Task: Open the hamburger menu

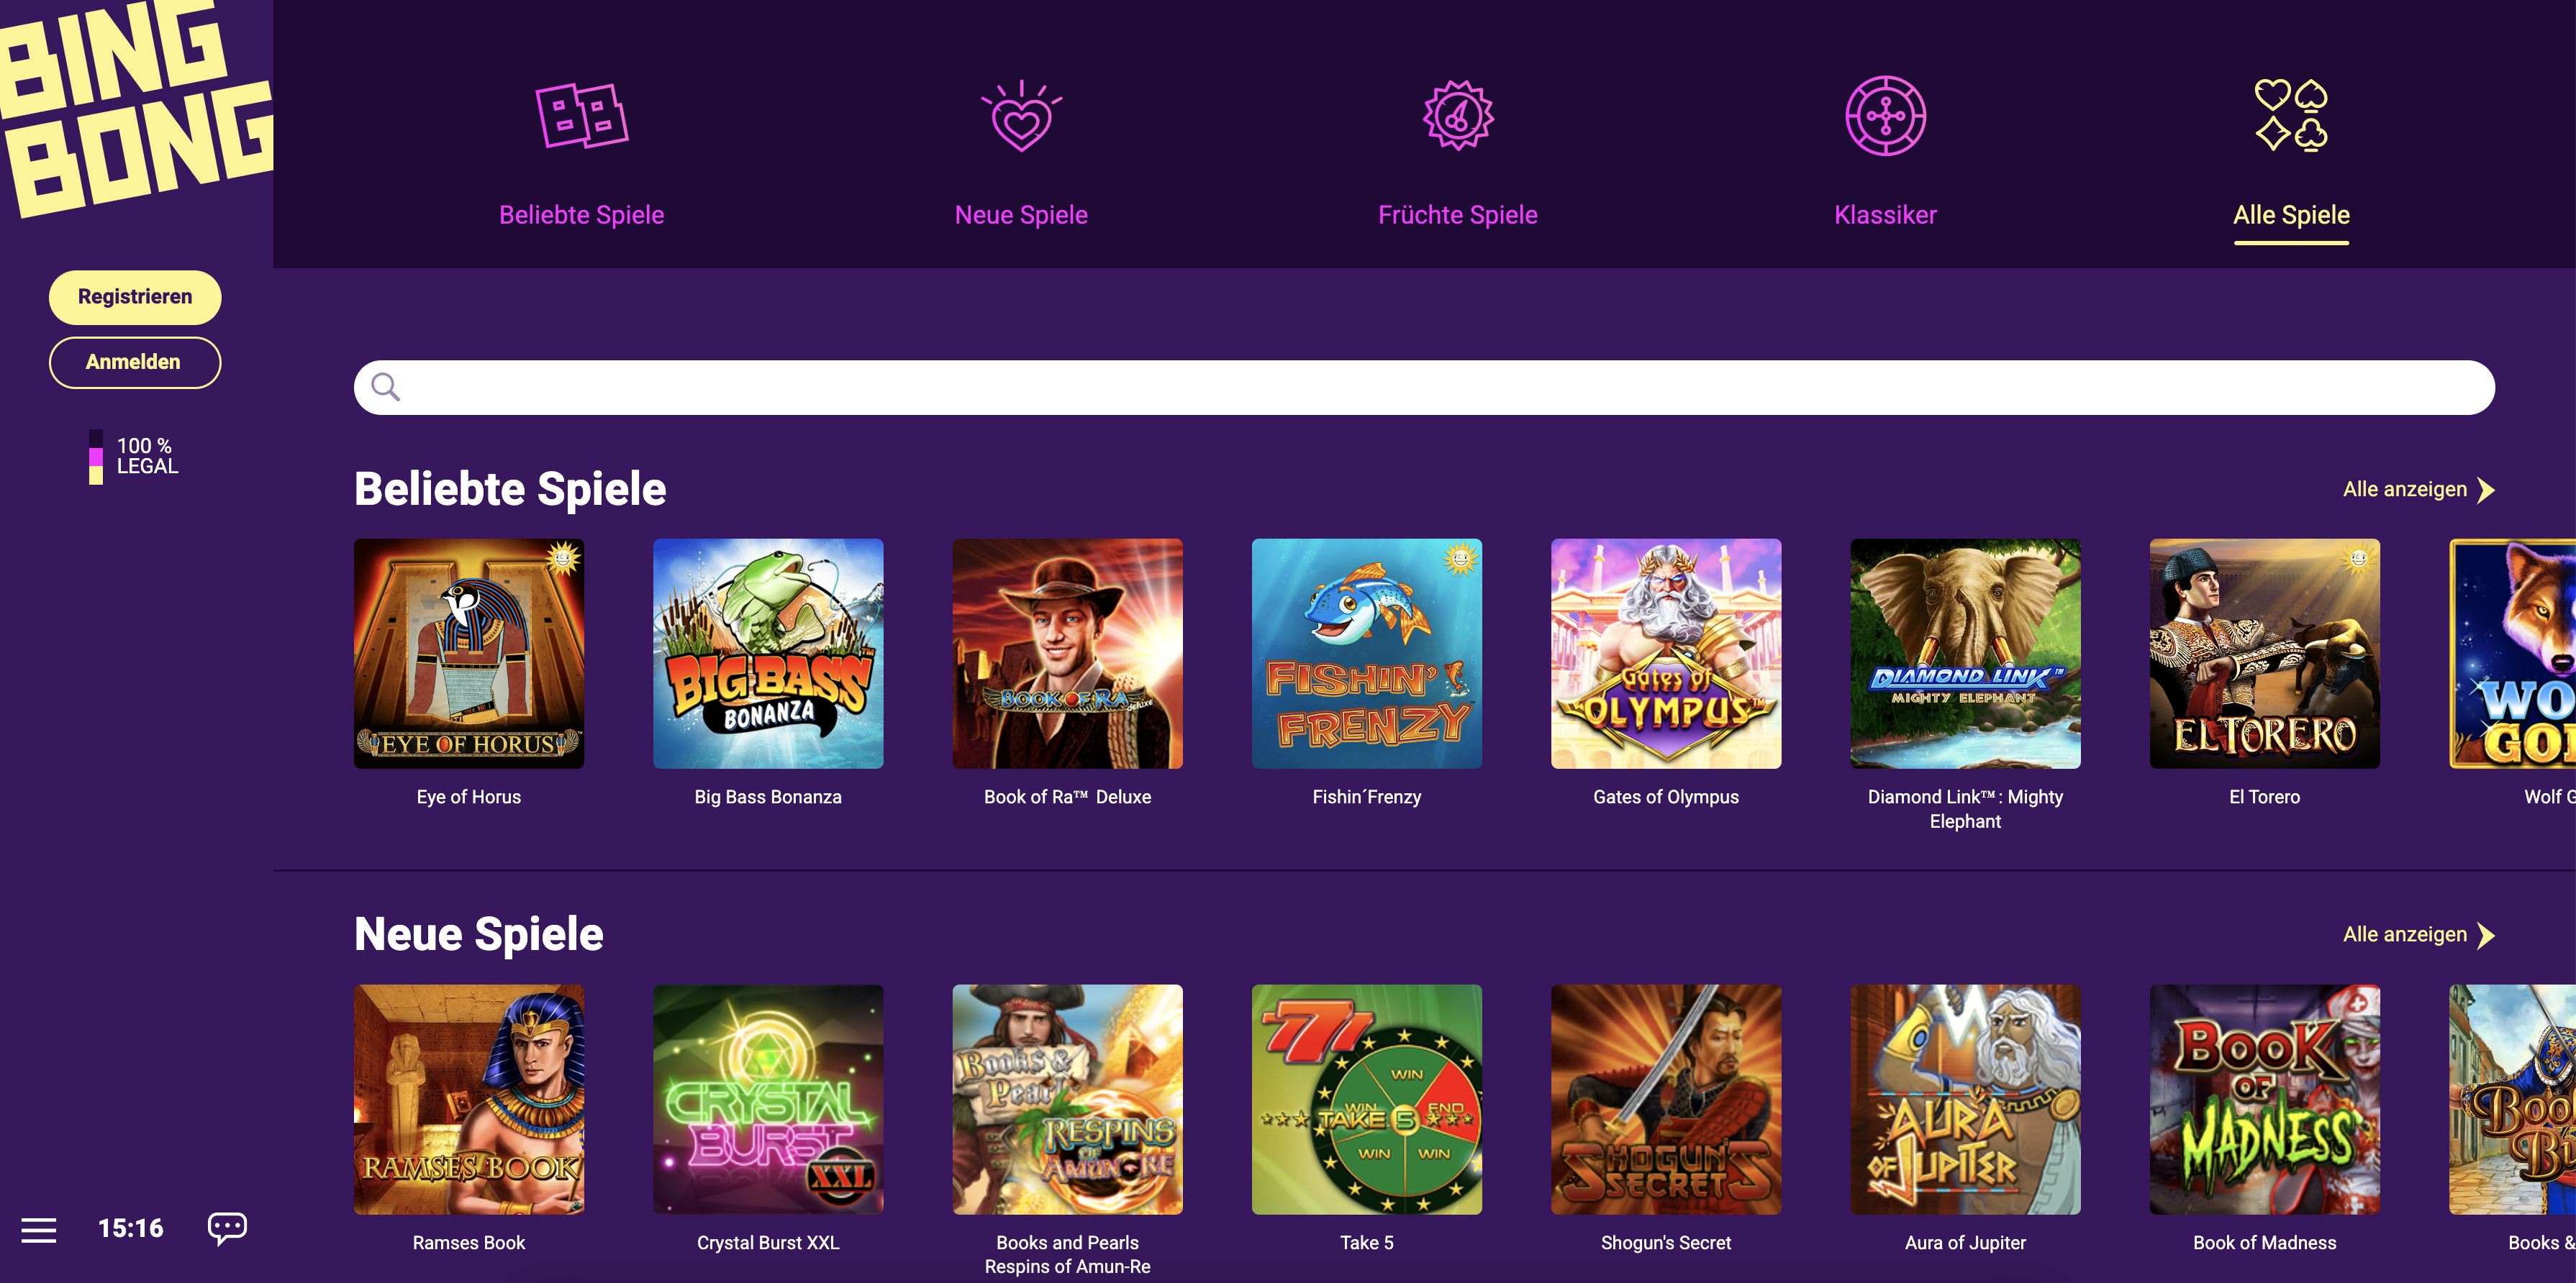Action: point(39,1229)
